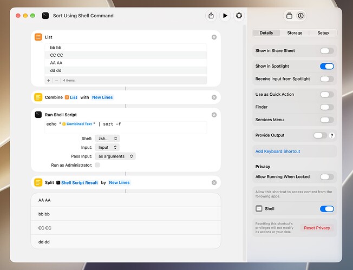The width and height of the screenshot is (353, 270).
Task: Remove the Split action with its X
Action: coord(214,182)
